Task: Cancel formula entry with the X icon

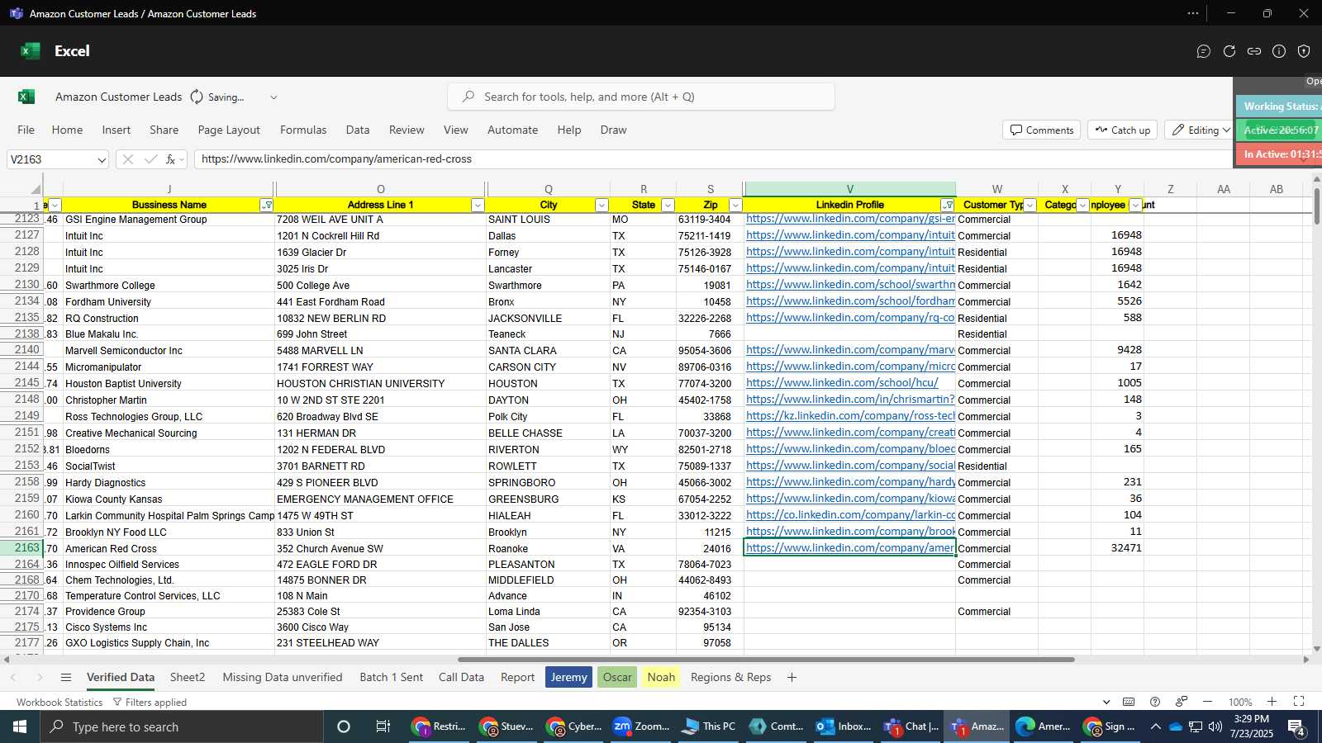Action: coord(127,159)
